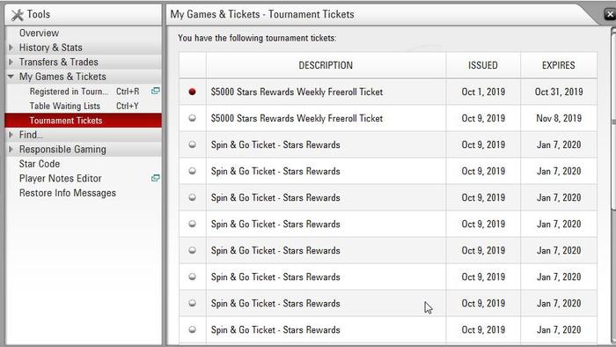Open Table Waiting Lists
This screenshot has height=347, width=616.
click(x=65, y=106)
